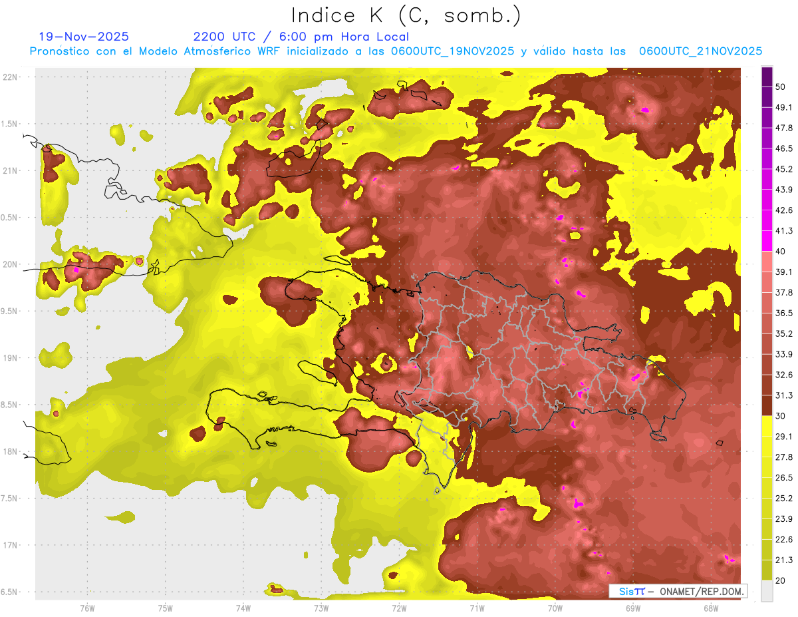Viewport: 798px width, 617px height.
Task: Click the legend value '43.9'
Action: click(x=784, y=190)
